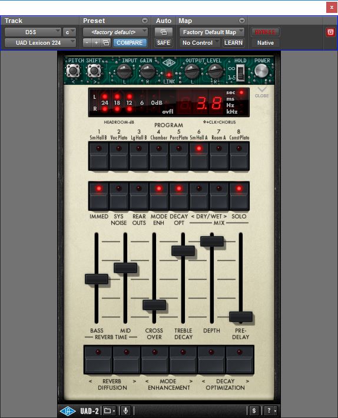Viewport: 338px width, 418px height.
Task: Open the factory default preset dropdown
Action: coord(115,32)
